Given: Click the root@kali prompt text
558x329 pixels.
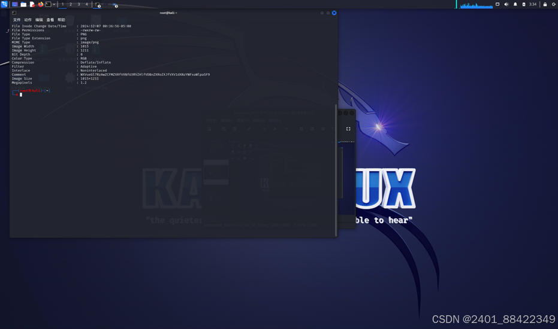Looking at the screenshot, I should click(x=30, y=90).
